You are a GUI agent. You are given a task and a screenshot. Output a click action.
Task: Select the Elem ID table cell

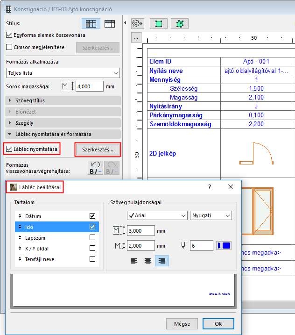click(184, 62)
